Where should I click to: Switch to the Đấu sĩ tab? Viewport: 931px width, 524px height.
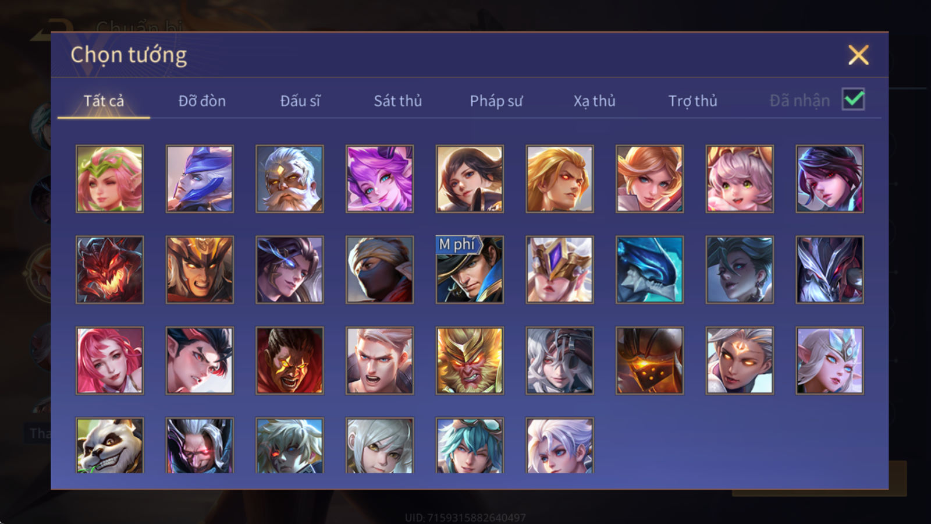pyautogui.click(x=300, y=101)
